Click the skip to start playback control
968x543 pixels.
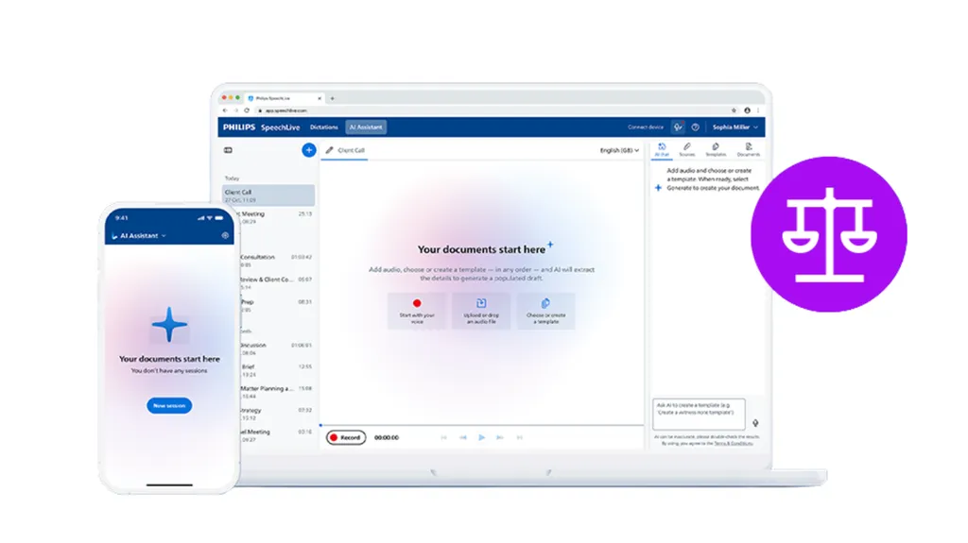click(444, 437)
